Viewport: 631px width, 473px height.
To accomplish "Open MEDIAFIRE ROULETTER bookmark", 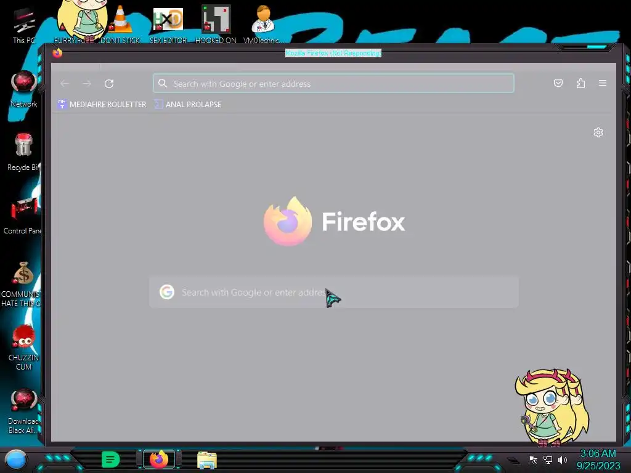I will pyautogui.click(x=102, y=104).
